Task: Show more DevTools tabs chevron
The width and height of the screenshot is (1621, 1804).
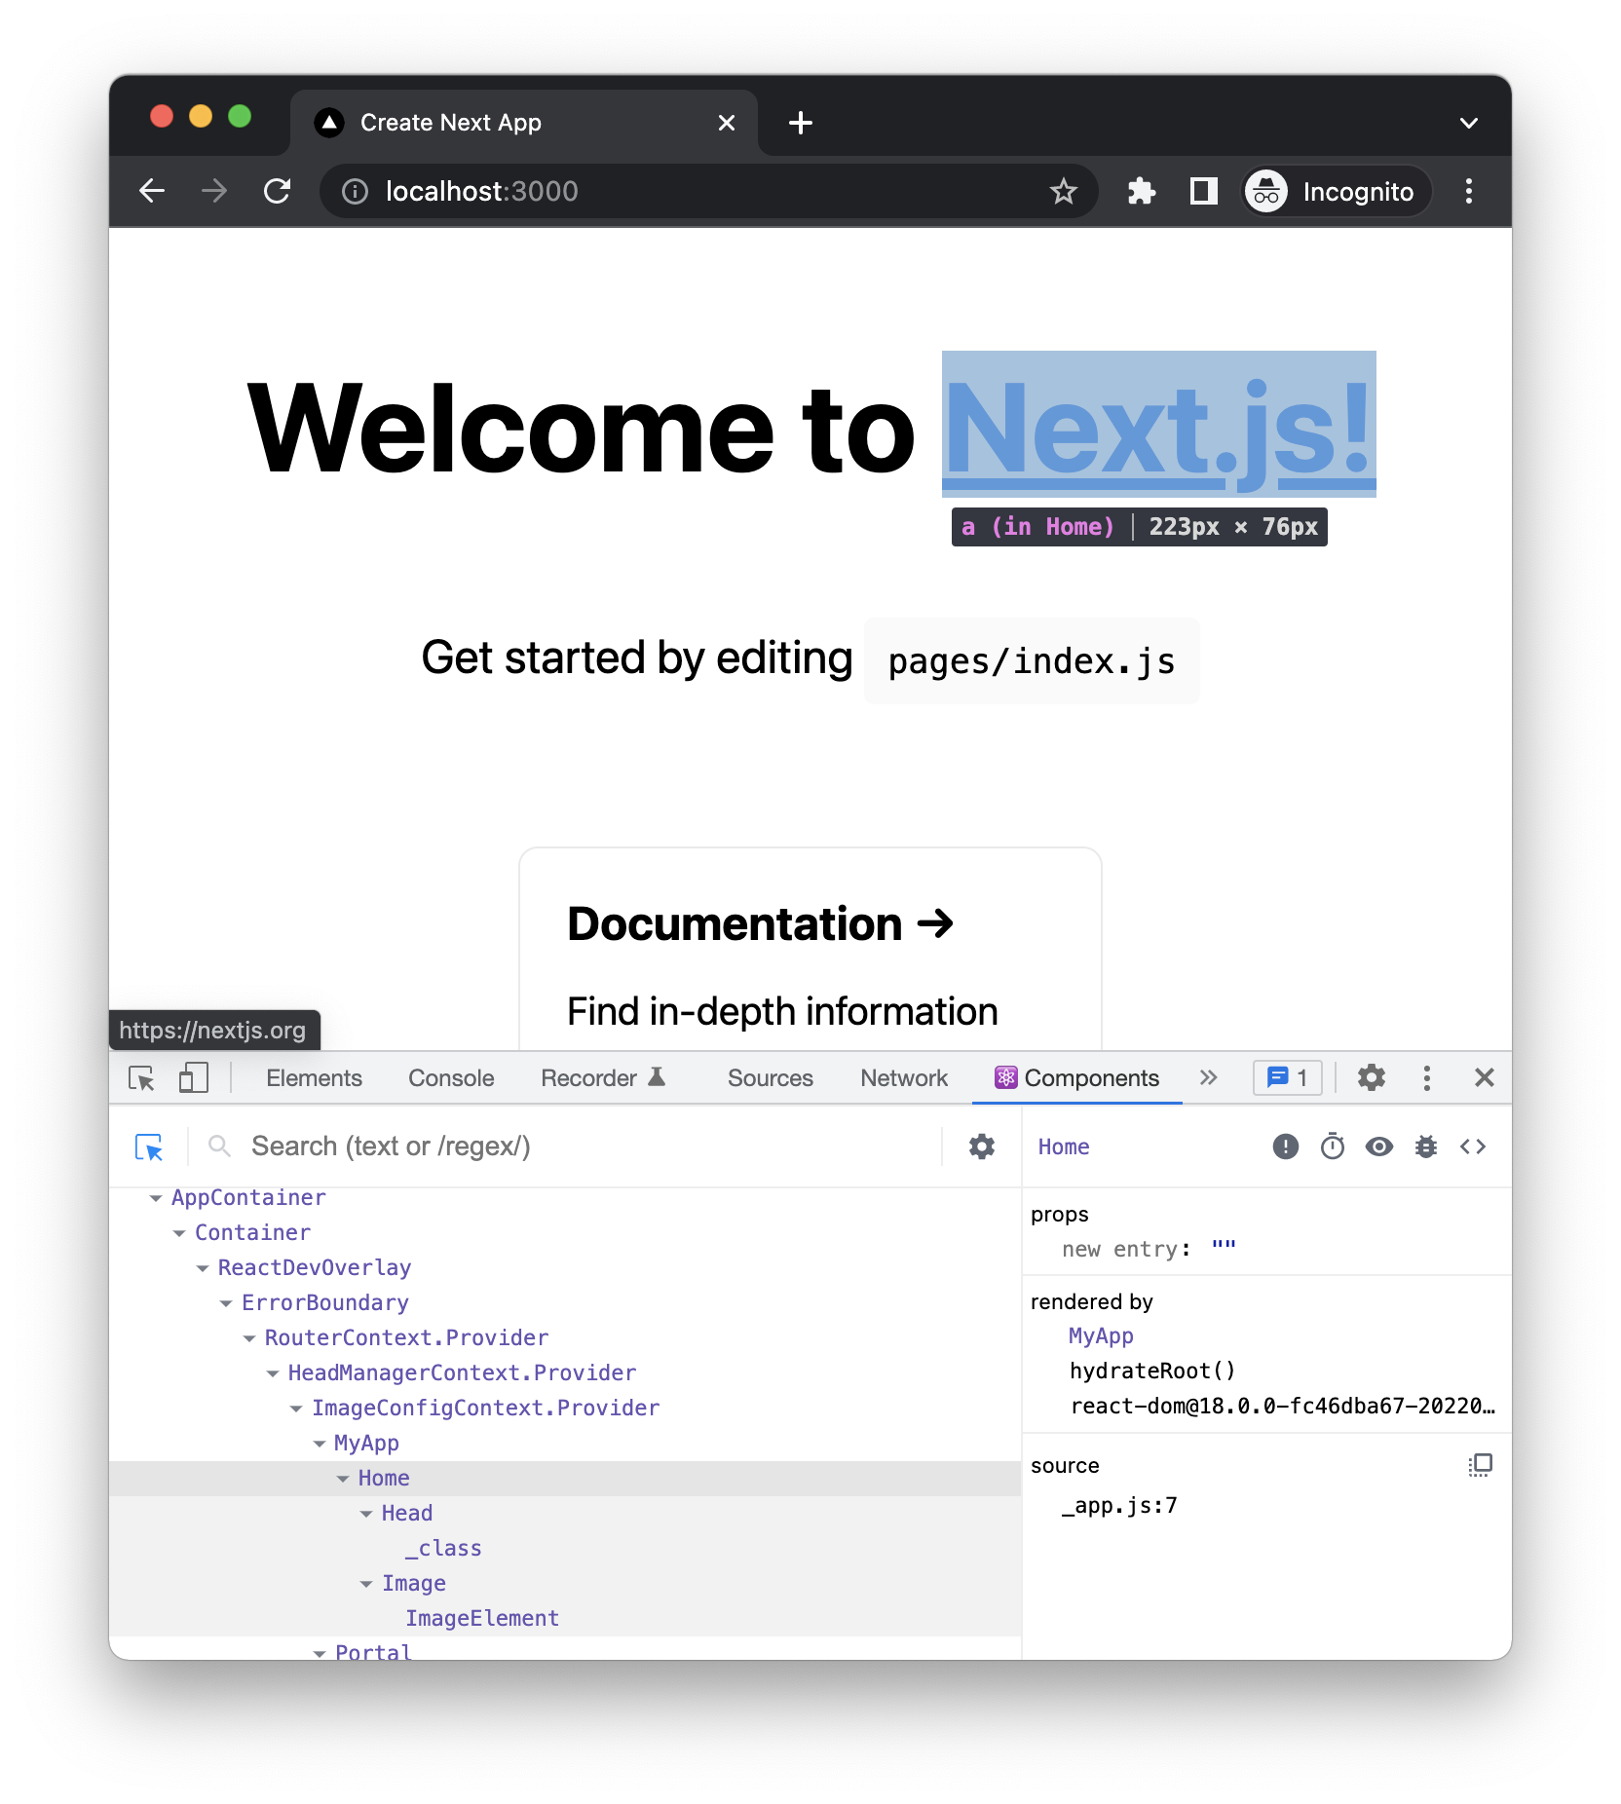Action: pos(1208,1078)
